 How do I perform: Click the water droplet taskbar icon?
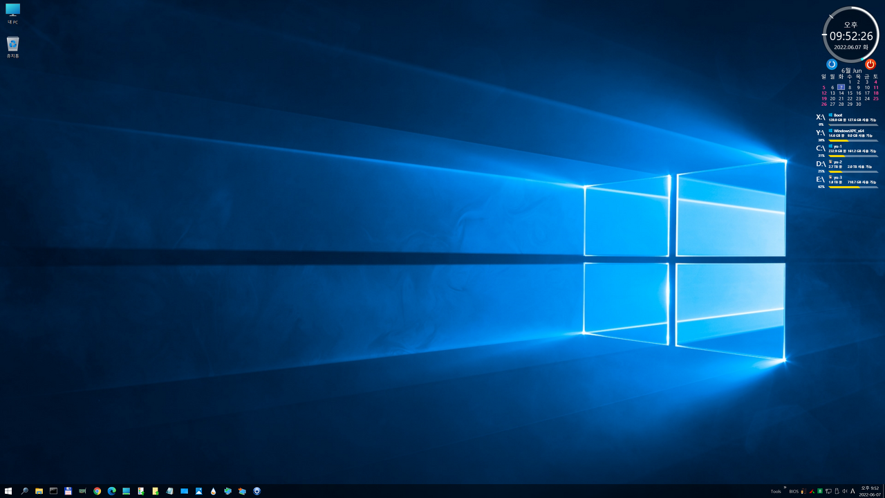(213, 491)
